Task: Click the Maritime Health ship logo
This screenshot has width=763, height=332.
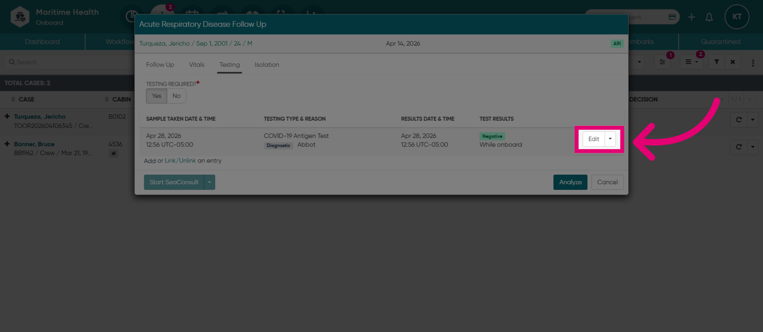Action: (20, 17)
